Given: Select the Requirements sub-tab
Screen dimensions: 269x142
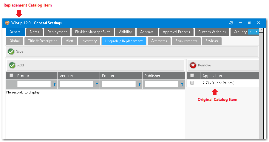Looking at the screenshot, I should pyautogui.click(x=186, y=41).
